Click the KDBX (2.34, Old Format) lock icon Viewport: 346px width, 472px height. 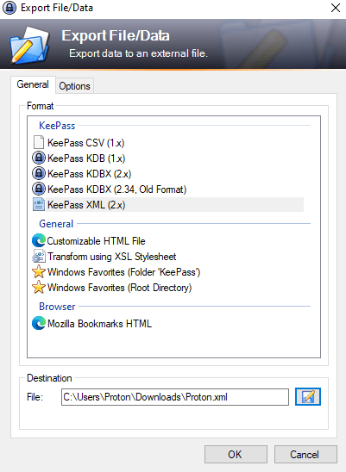39,189
